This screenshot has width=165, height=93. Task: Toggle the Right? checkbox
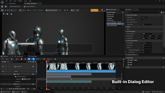click(142, 29)
